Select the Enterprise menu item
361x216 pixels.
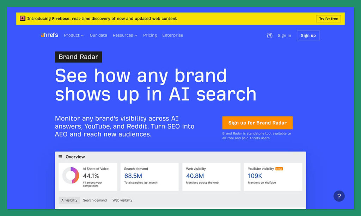[172, 35]
